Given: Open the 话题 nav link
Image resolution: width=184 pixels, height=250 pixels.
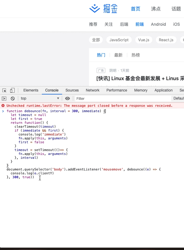Looking at the screenshot, I should [176, 9].
